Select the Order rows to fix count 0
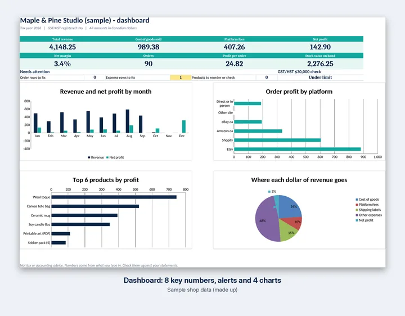The image size is (405, 316). click(95, 78)
